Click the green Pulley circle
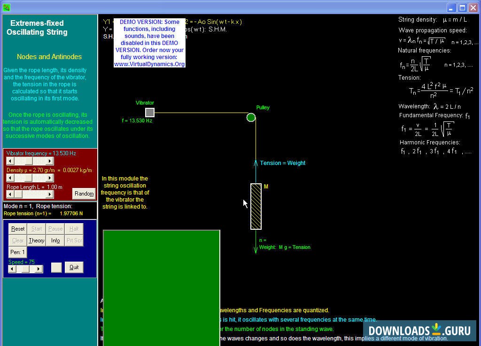This screenshot has width=481, height=346. [x=251, y=117]
